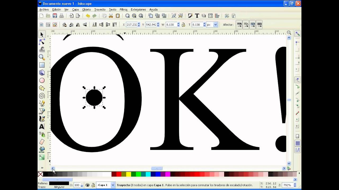This screenshot has height=190, width=339.
Task: Step the opacity O: spinner
Action: [x=82, y=185]
